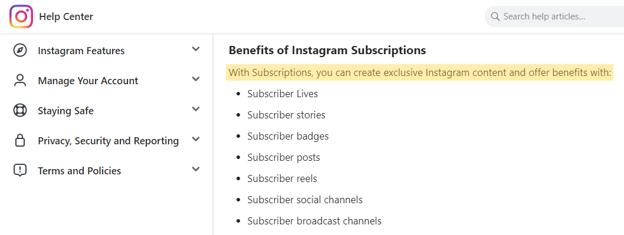Open the Instagram Features menu item
Screen dimensions: 624x235
[81, 51]
